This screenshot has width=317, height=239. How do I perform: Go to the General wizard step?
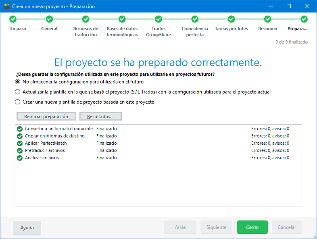click(x=49, y=29)
